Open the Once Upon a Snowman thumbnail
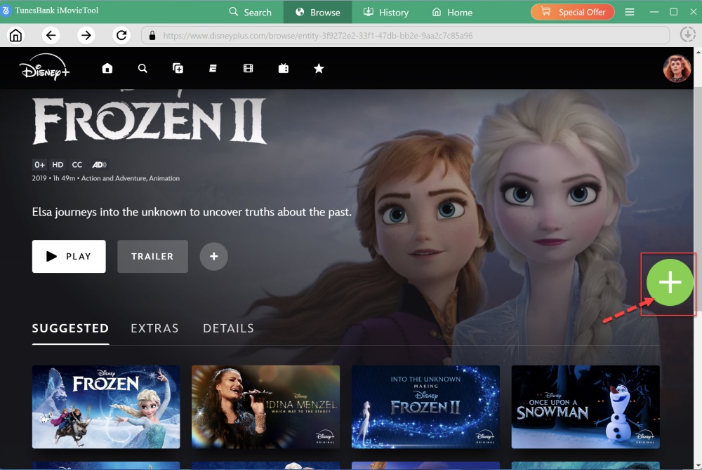This screenshot has height=470, width=702. pyautogui.click(x=585, y=406)
